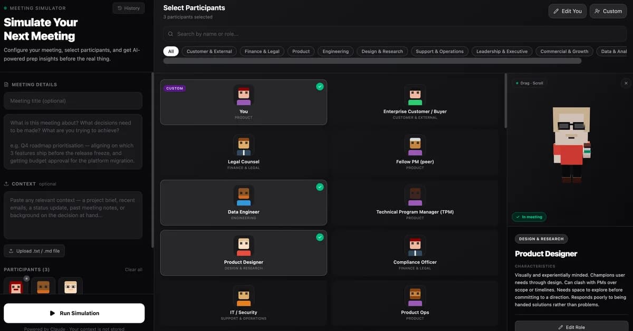This screenshot has width=633, height=331.
Task: Switch to the Finance & Legal filter
Action: pyautogui.click(x=262, y=51)
